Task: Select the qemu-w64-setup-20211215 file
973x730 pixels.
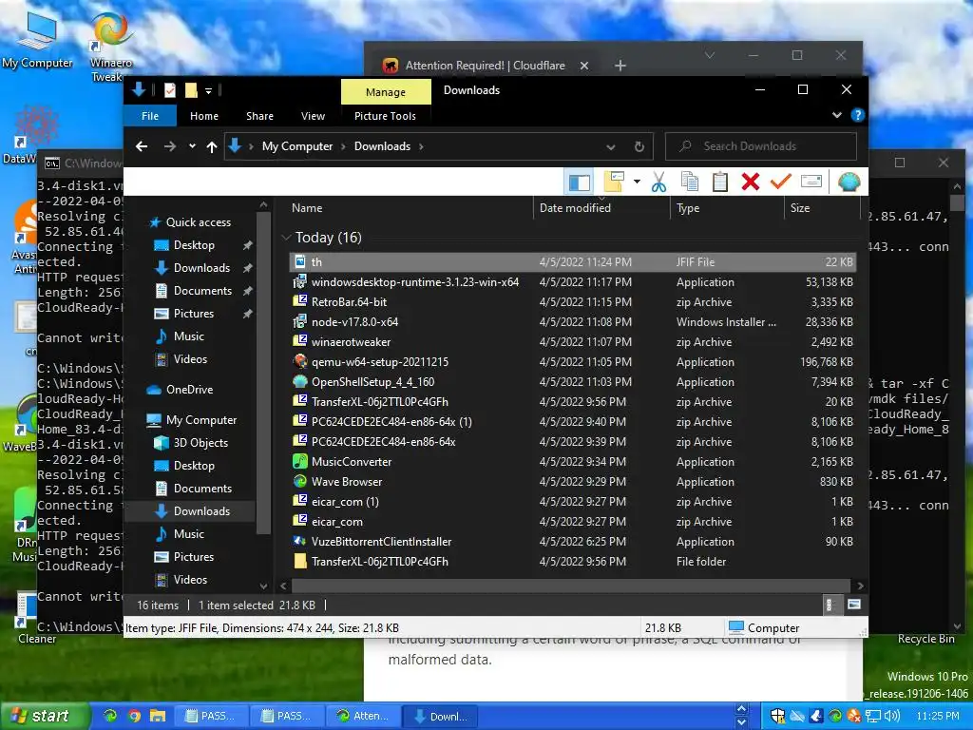Action: point(573,362)
